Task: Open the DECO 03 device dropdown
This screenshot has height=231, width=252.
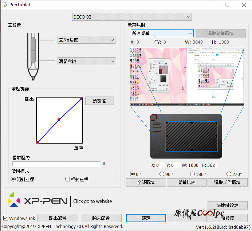Action: (x=132, y=17)
